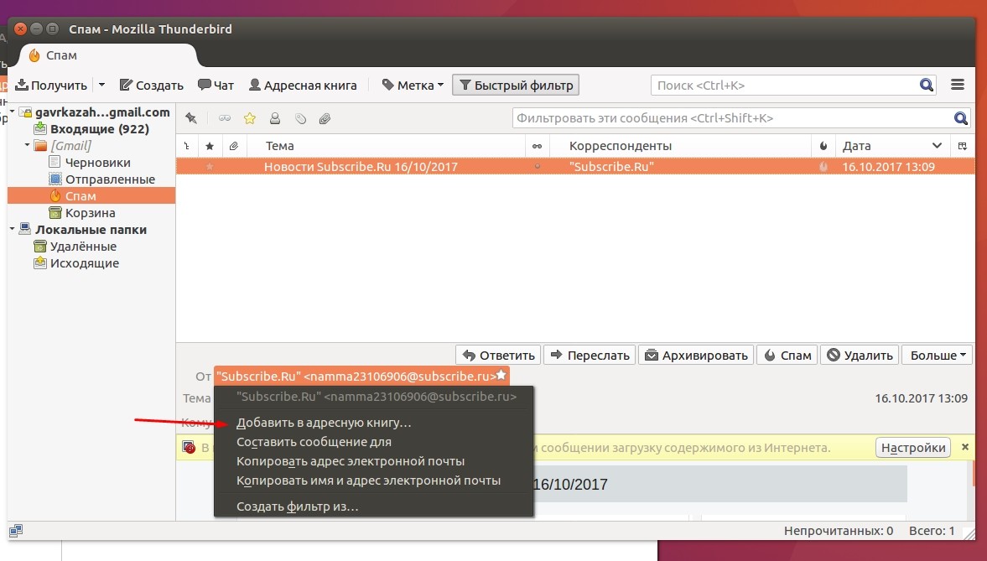Open the Чат toolbar button
Screen dimensions: 987x561
pyautogui.click(x=216, y=85)
